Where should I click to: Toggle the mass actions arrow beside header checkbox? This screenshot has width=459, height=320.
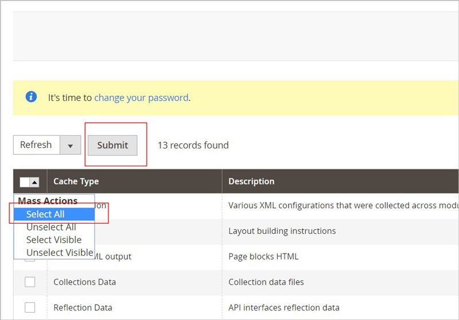[x=34, y=182]
